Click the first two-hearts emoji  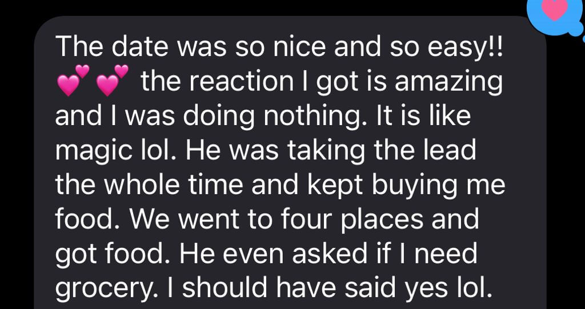[x=73, y=80]
